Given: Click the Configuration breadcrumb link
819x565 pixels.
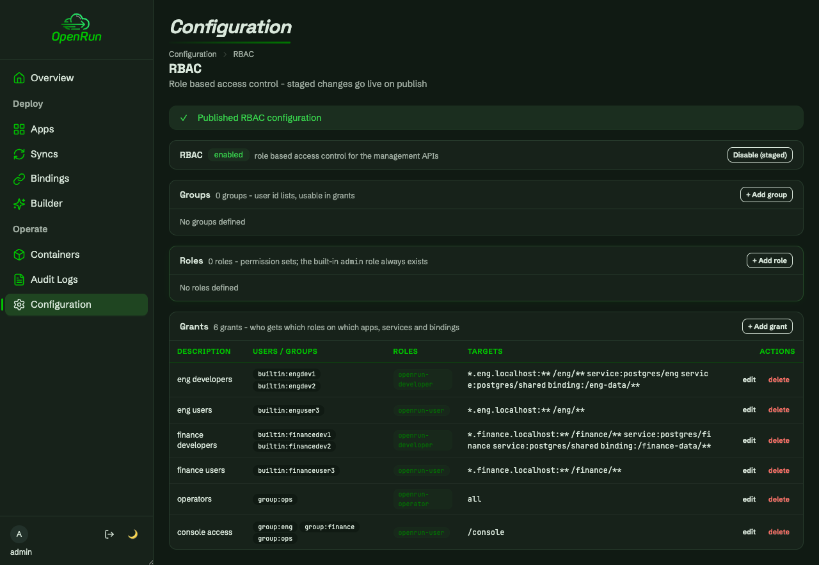Looking at the screenshot, I should (193, 54).
